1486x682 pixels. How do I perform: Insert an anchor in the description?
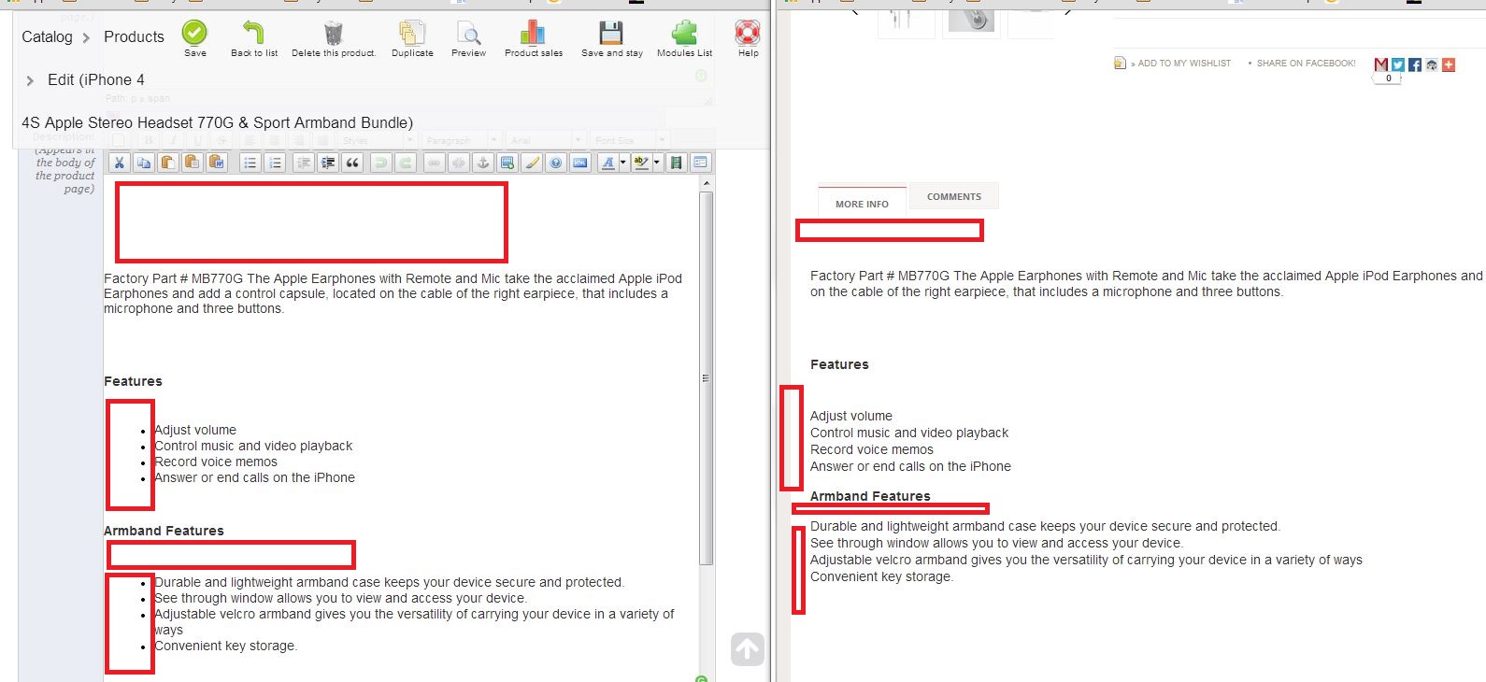click(483, 163)
